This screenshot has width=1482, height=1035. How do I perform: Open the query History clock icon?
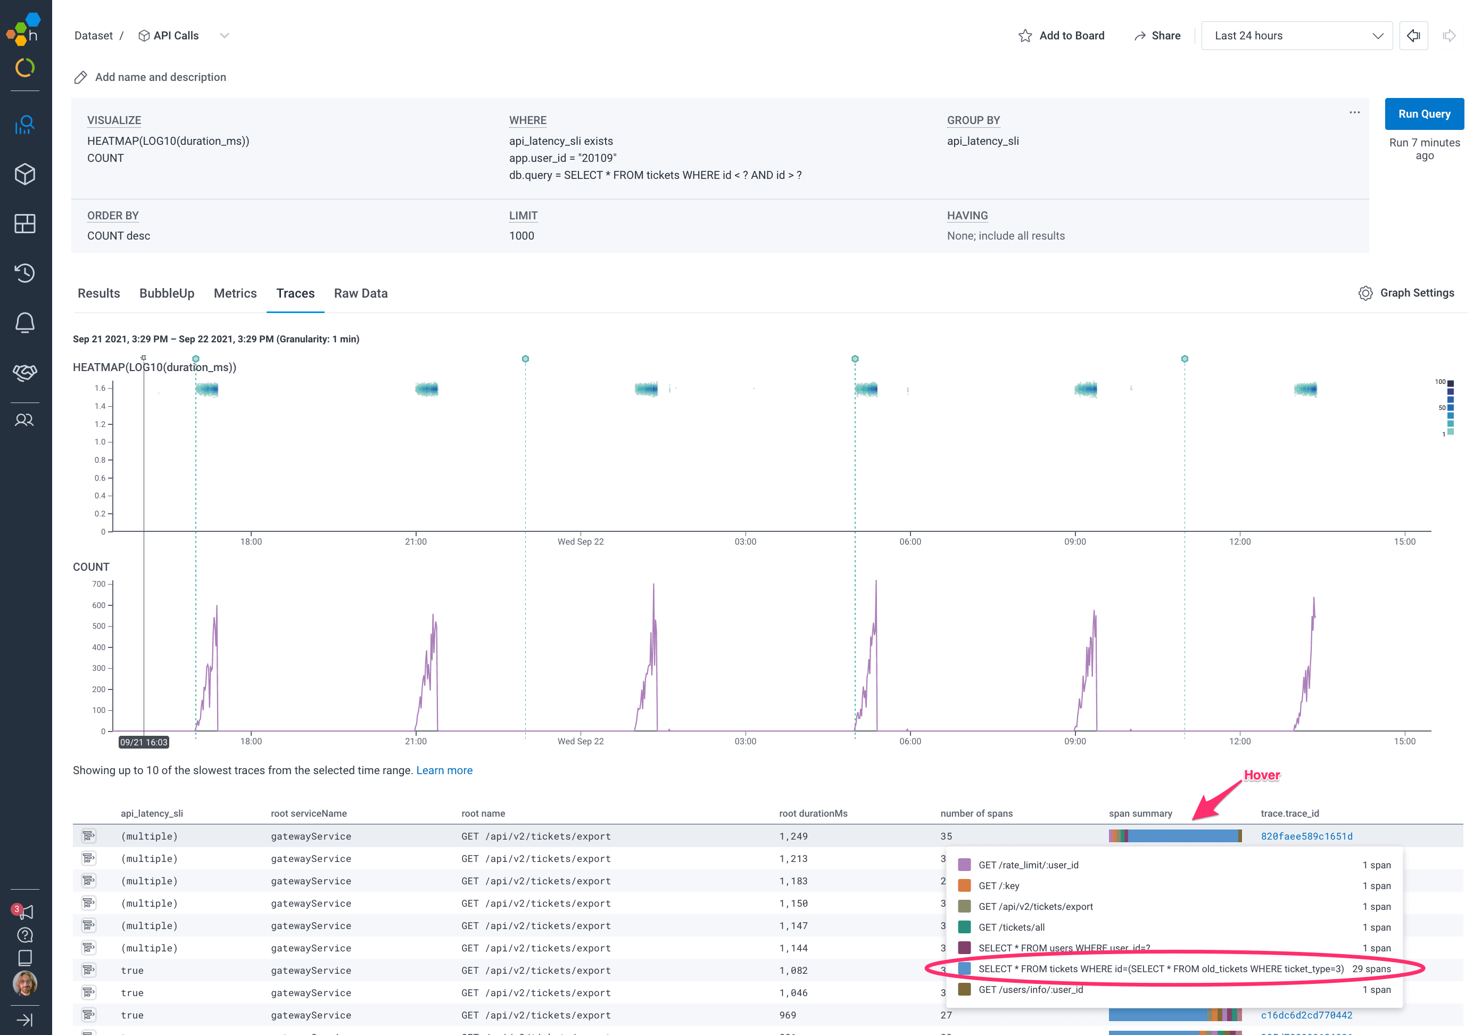click(24, 273)
